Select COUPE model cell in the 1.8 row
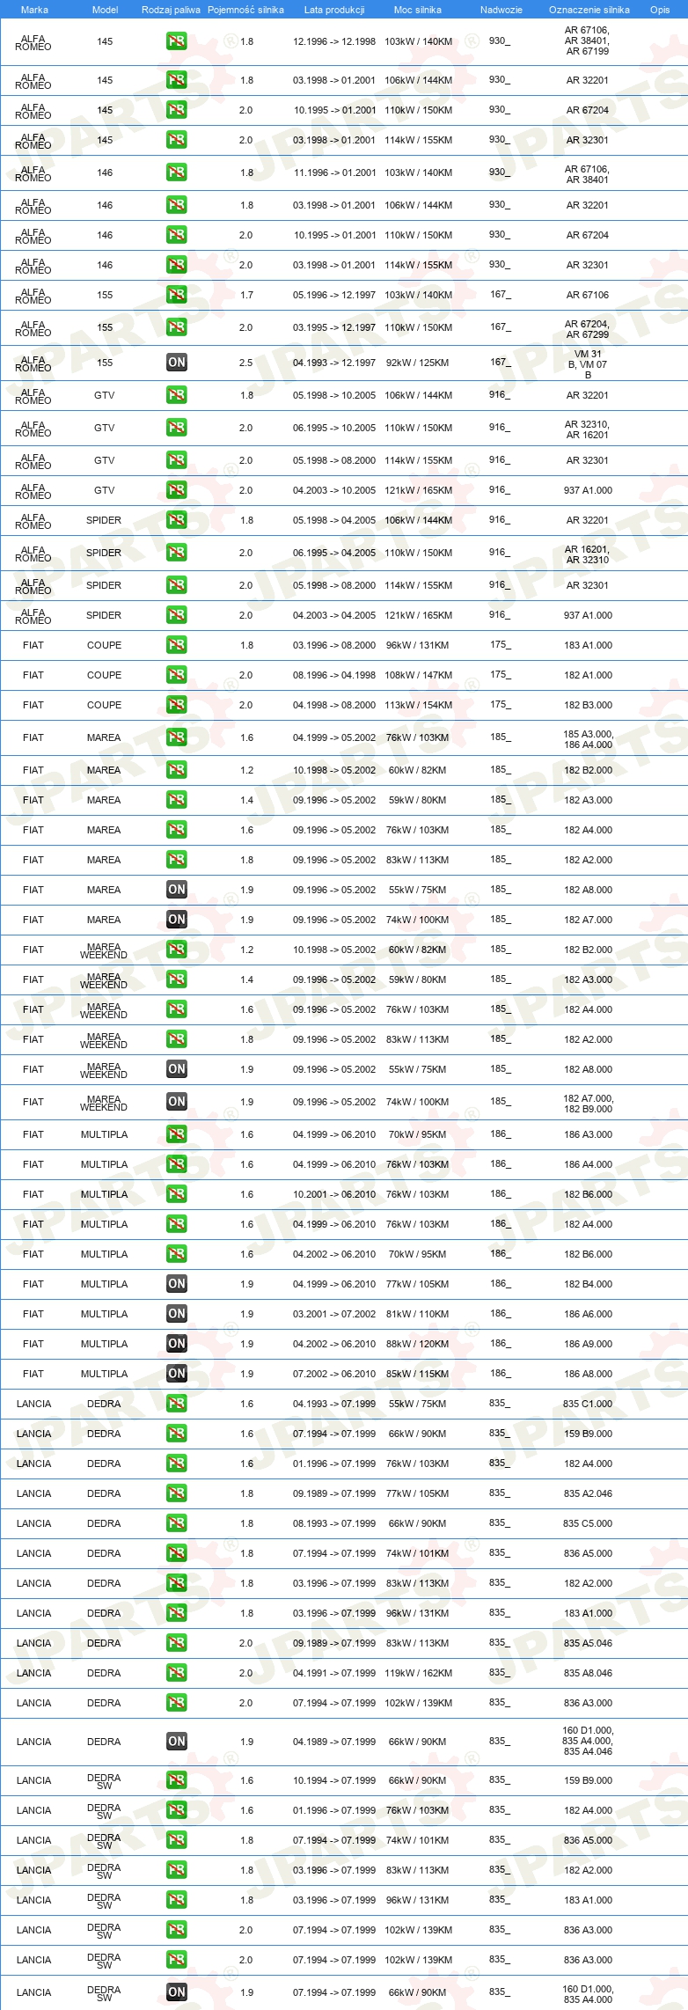 104,645
